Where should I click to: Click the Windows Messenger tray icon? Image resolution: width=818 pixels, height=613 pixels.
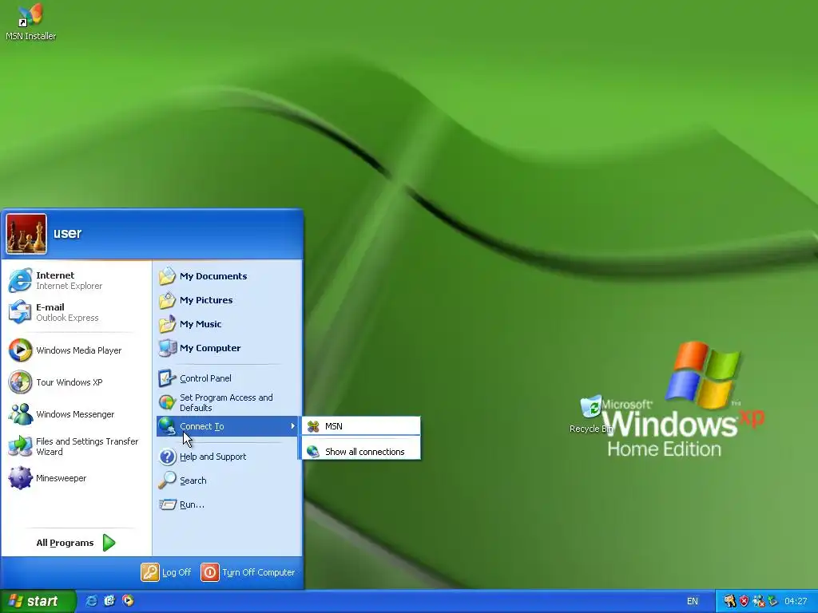tap(759, 601)
